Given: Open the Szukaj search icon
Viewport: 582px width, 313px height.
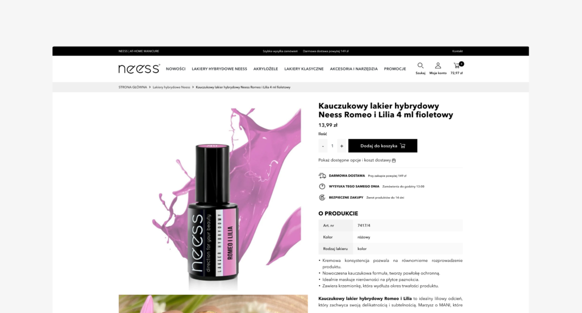Looking at the screenshot, I should click(x=420, y=66).
